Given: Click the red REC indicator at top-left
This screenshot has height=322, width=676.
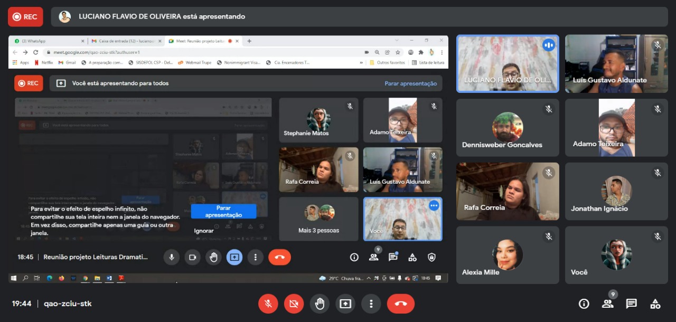Looking at the screenshot, I should 25,17.
